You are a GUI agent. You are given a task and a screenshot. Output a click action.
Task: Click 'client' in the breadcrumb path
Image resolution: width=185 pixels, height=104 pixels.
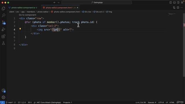12,12
